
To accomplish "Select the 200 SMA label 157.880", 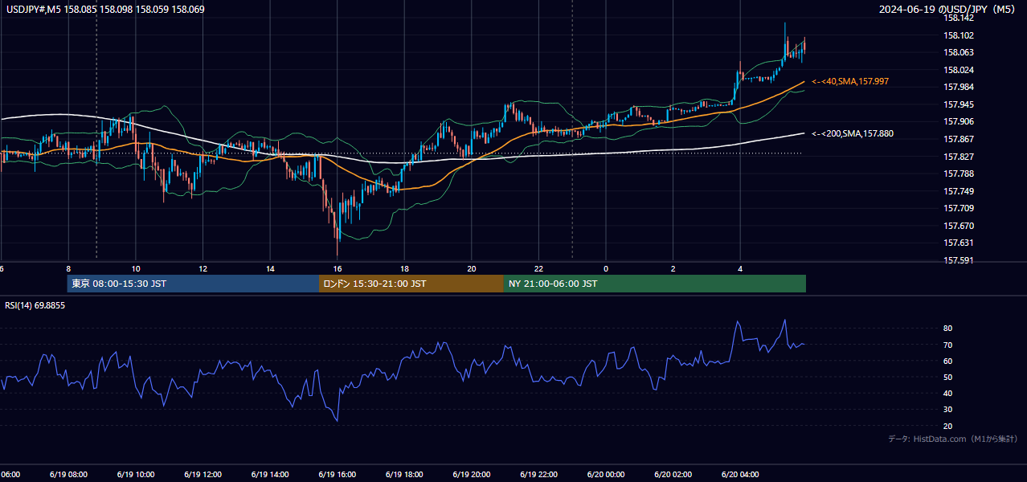I will pyautogui.click(x=853, y=134).
